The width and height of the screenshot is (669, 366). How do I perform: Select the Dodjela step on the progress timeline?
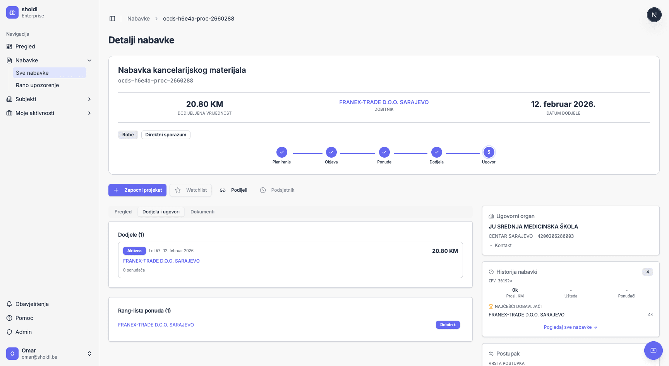(437, 152)
